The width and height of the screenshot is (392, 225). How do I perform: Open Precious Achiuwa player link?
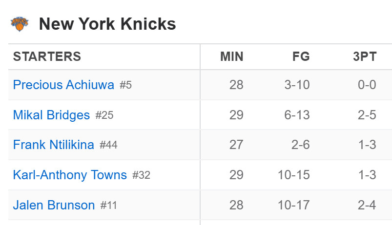click(x=63, y=85)
